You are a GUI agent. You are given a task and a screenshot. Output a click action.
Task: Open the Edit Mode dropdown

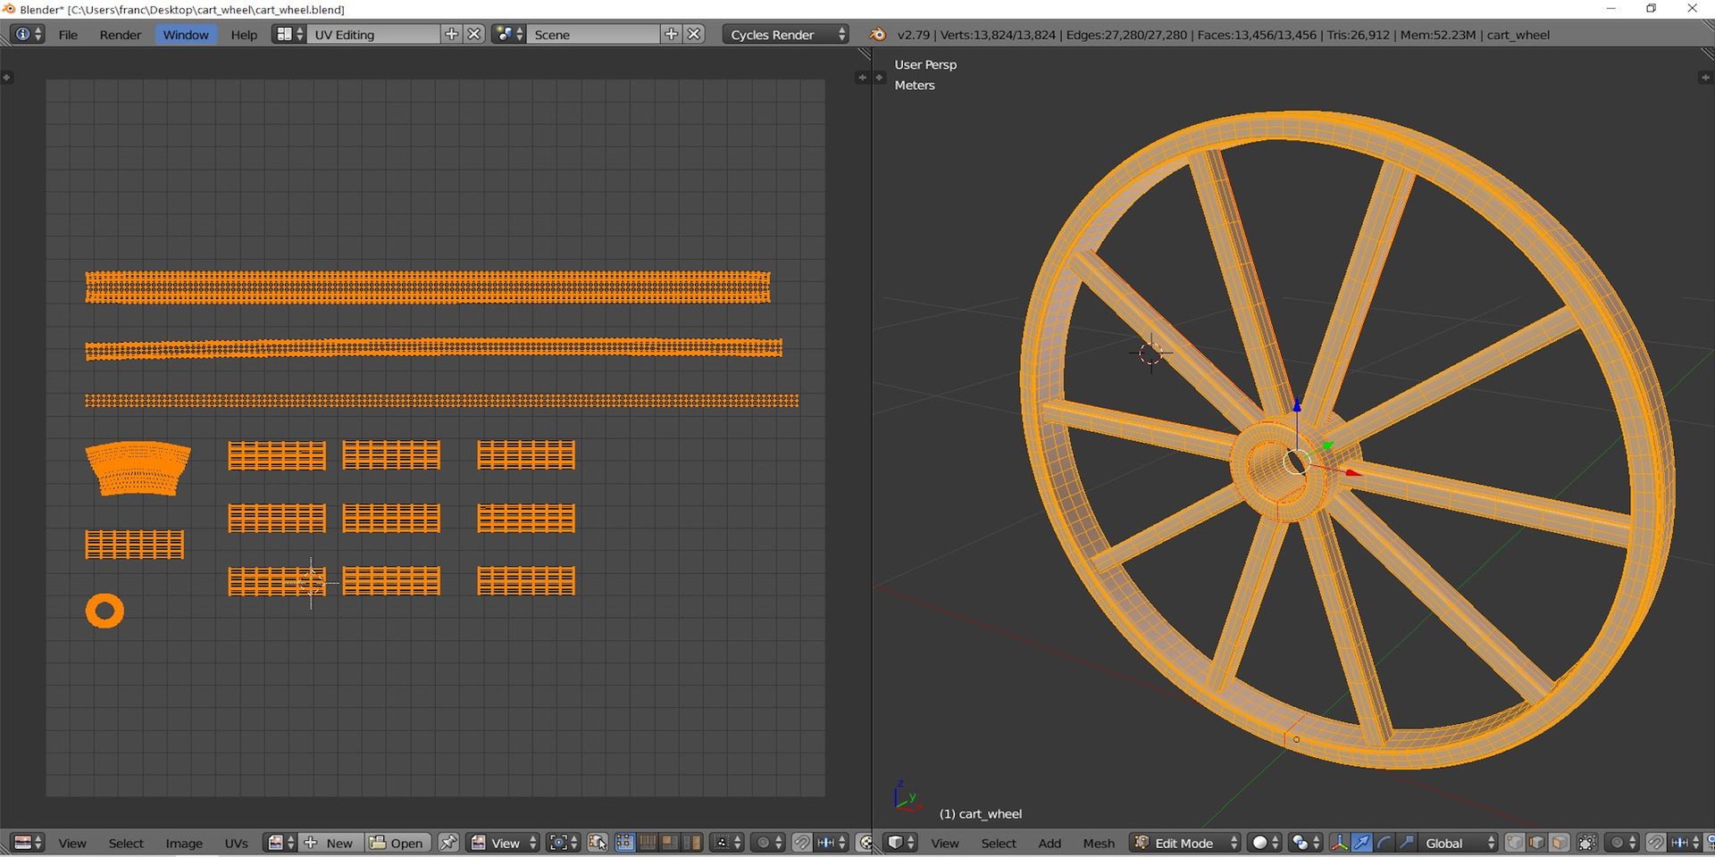[1185, 843]
